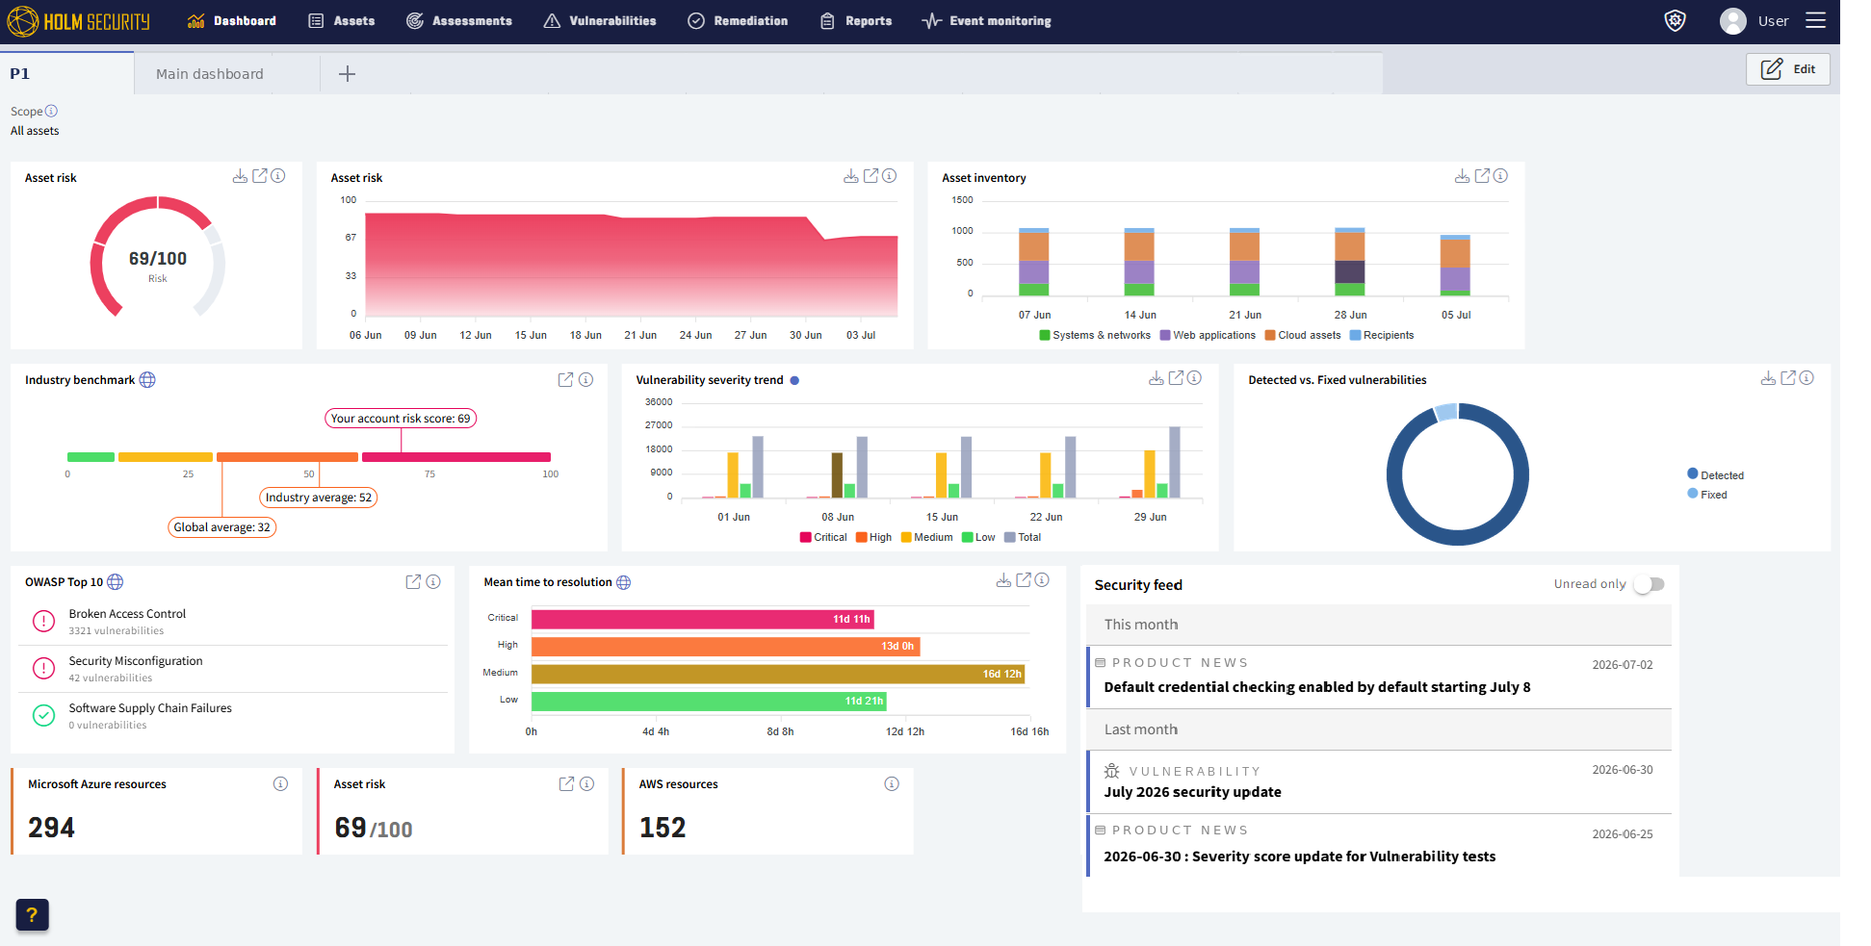Open Broken Access Control OWASP entry

click(233, 622)
